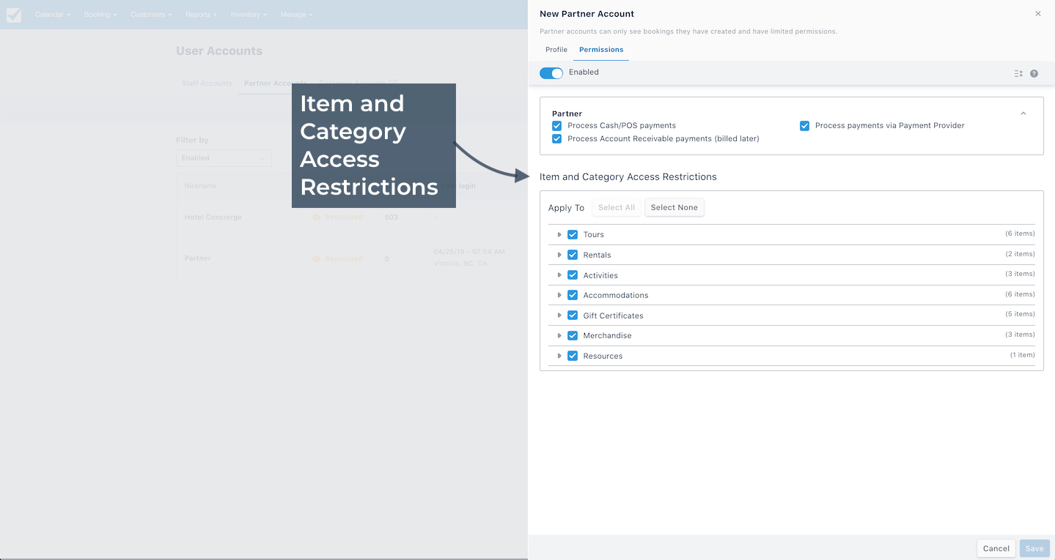Click the Cancel button
Image resolution: width=1055 pixels, height=560 pixels.
pyautogui.click(x=996, y=548)
